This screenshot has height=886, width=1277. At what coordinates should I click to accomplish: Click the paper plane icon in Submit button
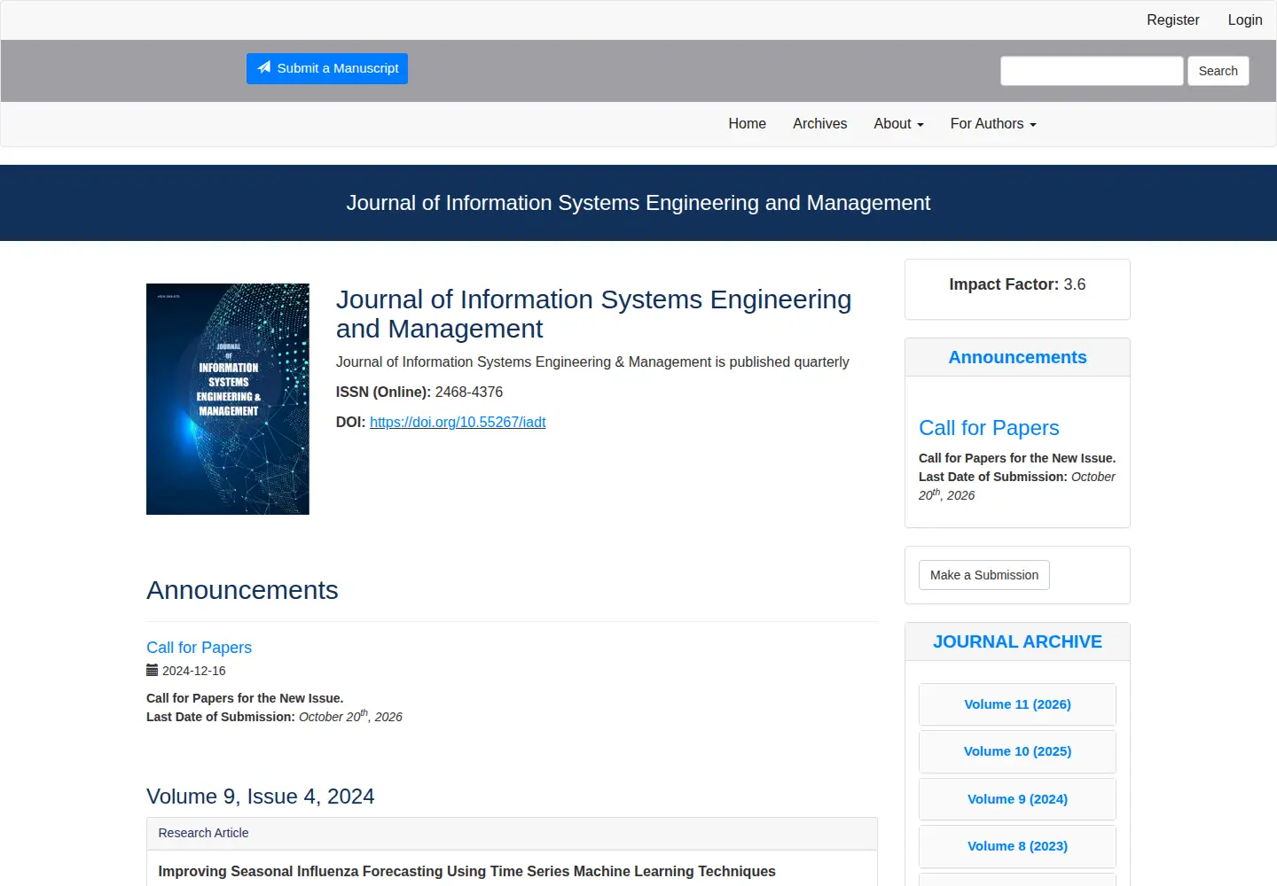click(x=264, y=67)
